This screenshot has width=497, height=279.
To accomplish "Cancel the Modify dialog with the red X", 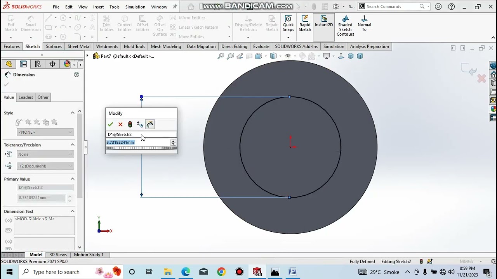I will pyautogui.click(x=120, y=124).
